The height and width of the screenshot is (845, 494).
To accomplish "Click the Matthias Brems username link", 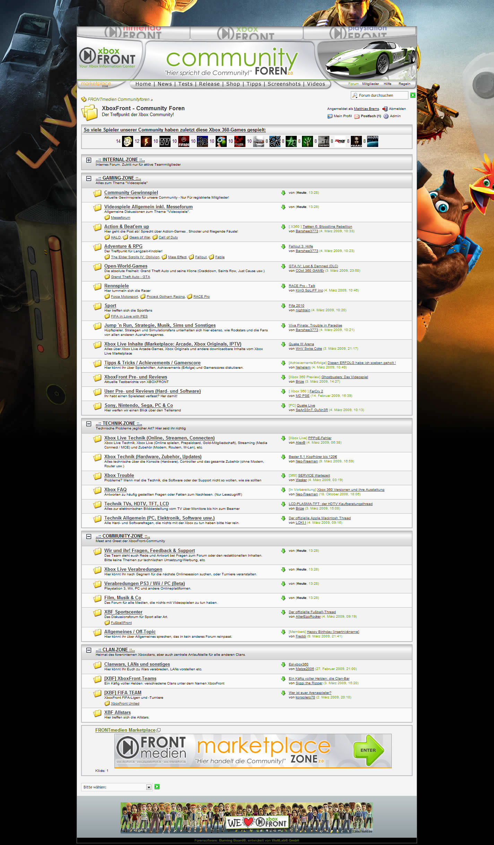I will pos(366,109).
